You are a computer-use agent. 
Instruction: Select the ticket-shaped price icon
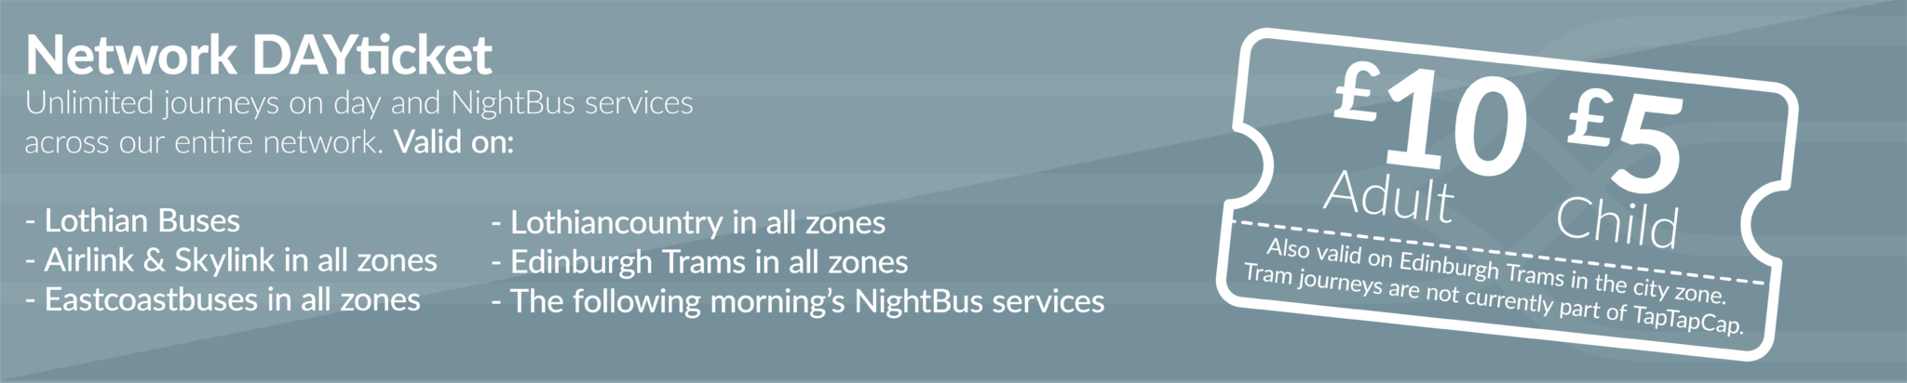click(x=1513, y=193)
